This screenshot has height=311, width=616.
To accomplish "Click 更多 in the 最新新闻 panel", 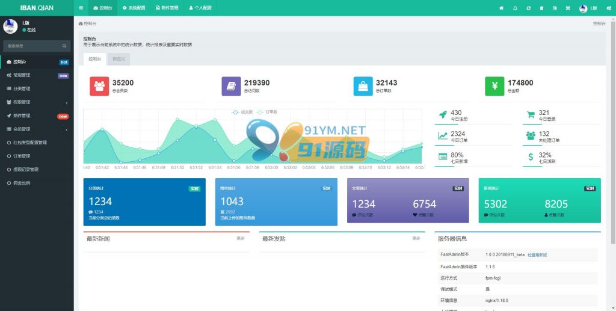I will pos(241,238).
